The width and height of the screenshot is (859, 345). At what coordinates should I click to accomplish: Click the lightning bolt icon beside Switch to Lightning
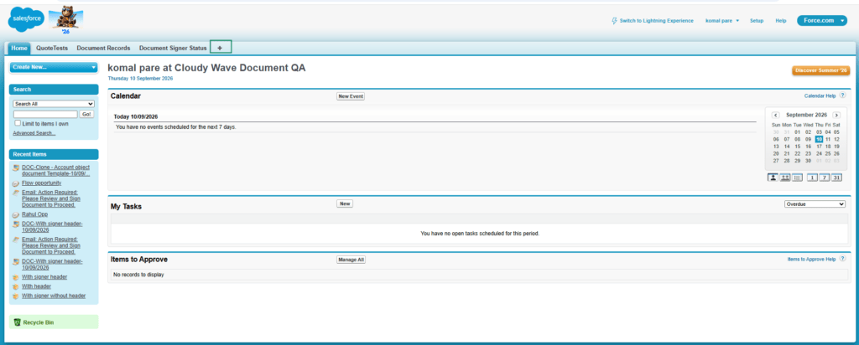614,21
